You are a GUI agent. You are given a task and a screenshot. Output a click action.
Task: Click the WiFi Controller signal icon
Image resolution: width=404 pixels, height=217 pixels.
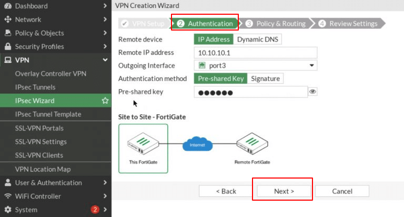(8, 196)
